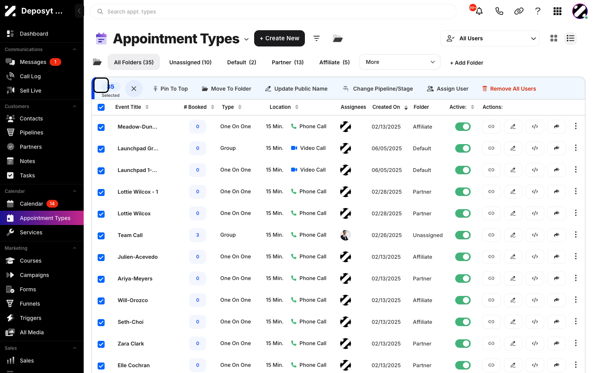Focus the Search appt. types field
This screenshot has height=373, width=597.
[x=273, y=12]
